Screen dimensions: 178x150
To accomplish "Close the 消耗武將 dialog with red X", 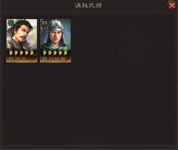I will click(x=172, y=6).
